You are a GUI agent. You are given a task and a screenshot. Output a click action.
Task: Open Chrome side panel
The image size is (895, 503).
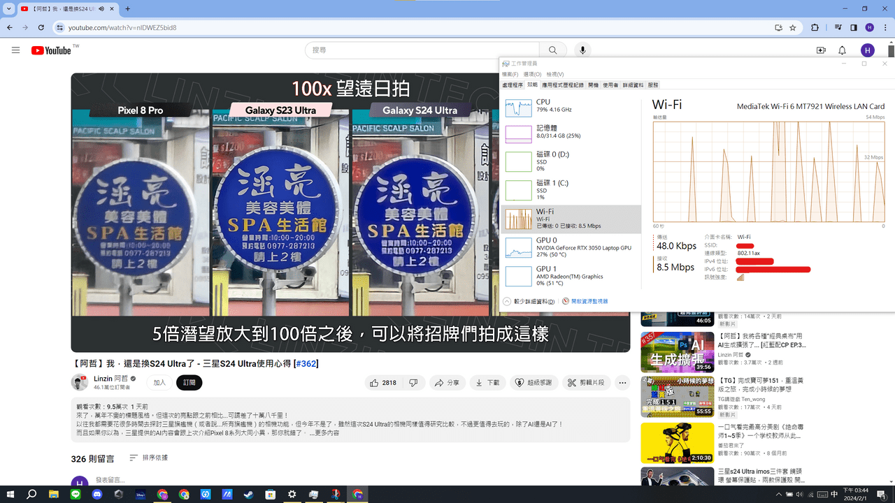click(854, 28)
